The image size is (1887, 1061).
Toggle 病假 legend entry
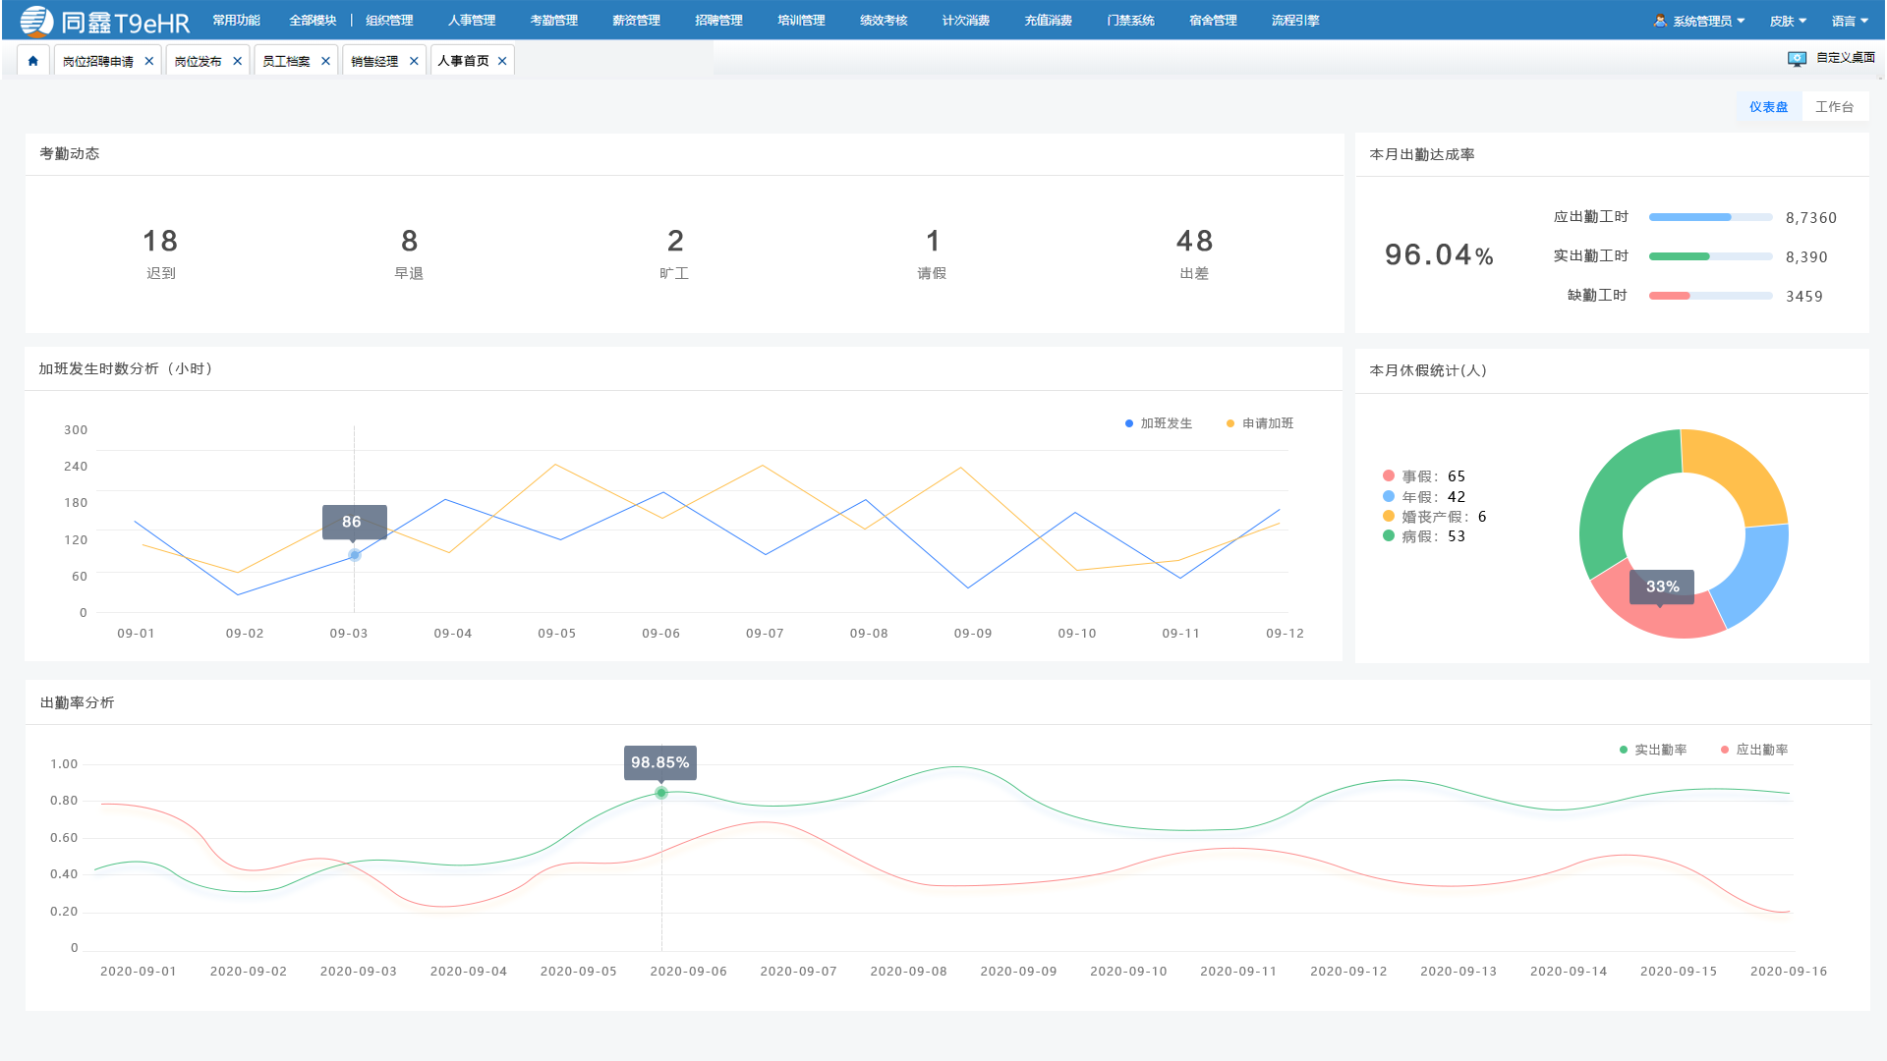pos(1424,536)
